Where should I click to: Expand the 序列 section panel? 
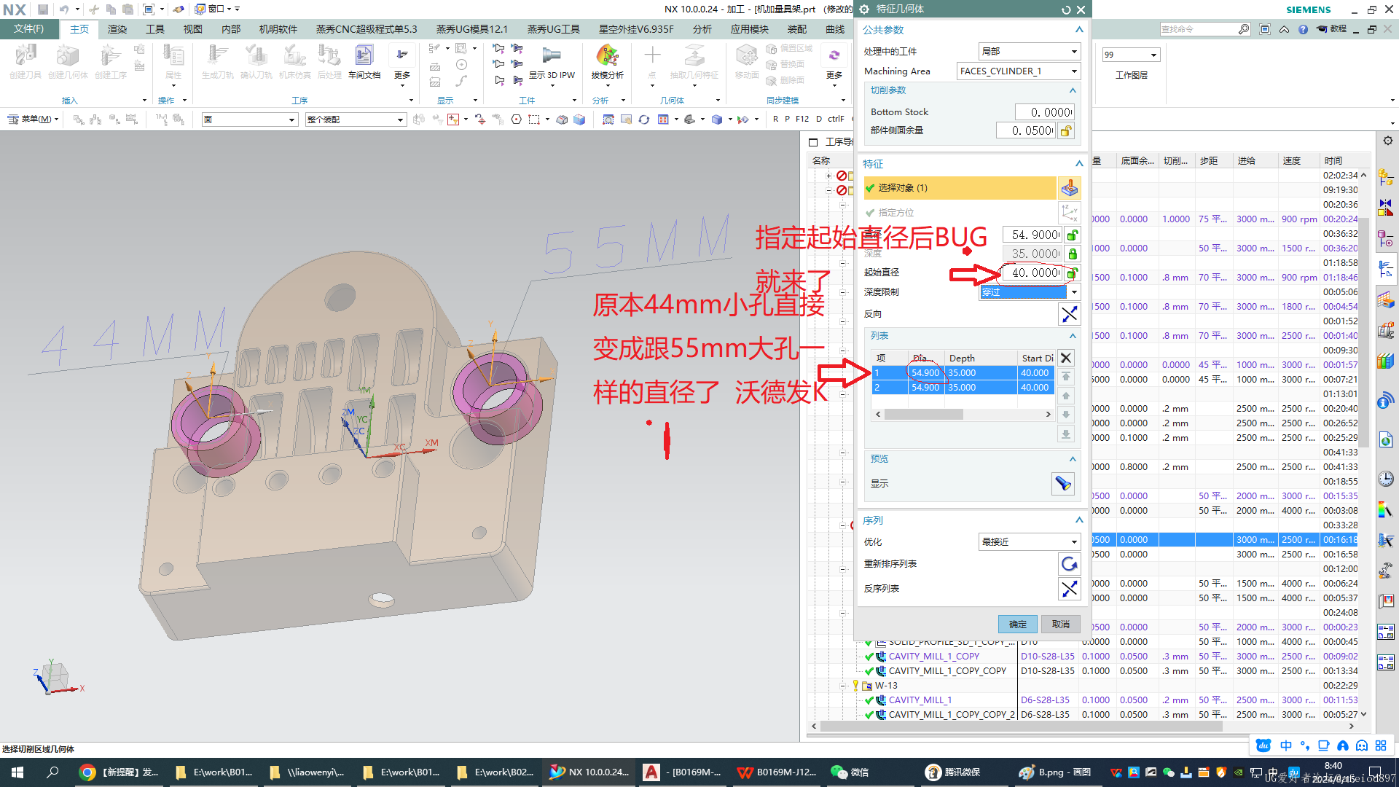tap(1078, 519)
